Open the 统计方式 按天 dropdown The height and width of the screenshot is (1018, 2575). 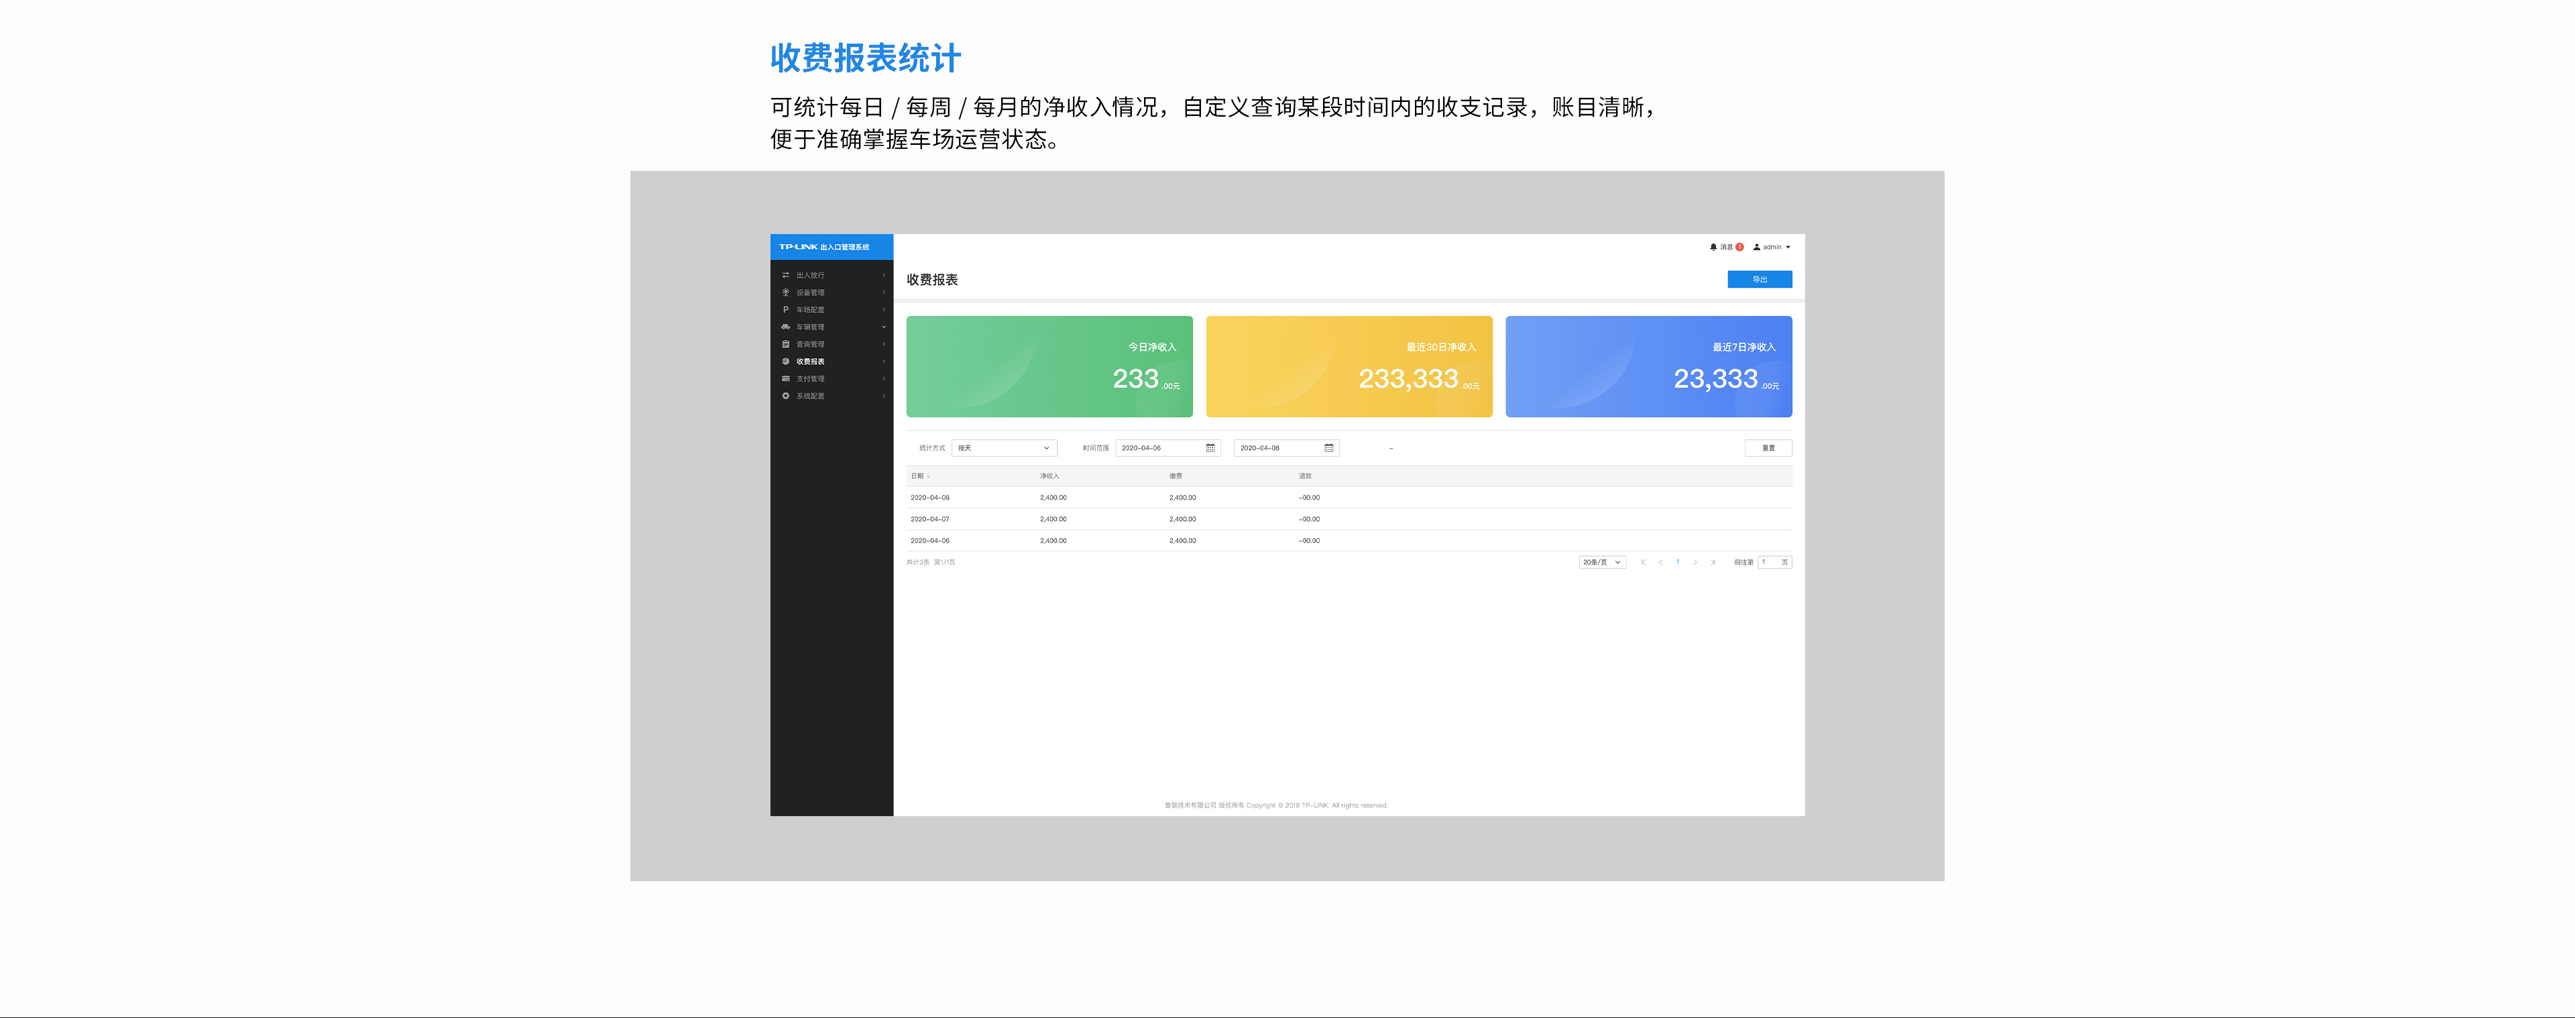[x=1005, y=448]
